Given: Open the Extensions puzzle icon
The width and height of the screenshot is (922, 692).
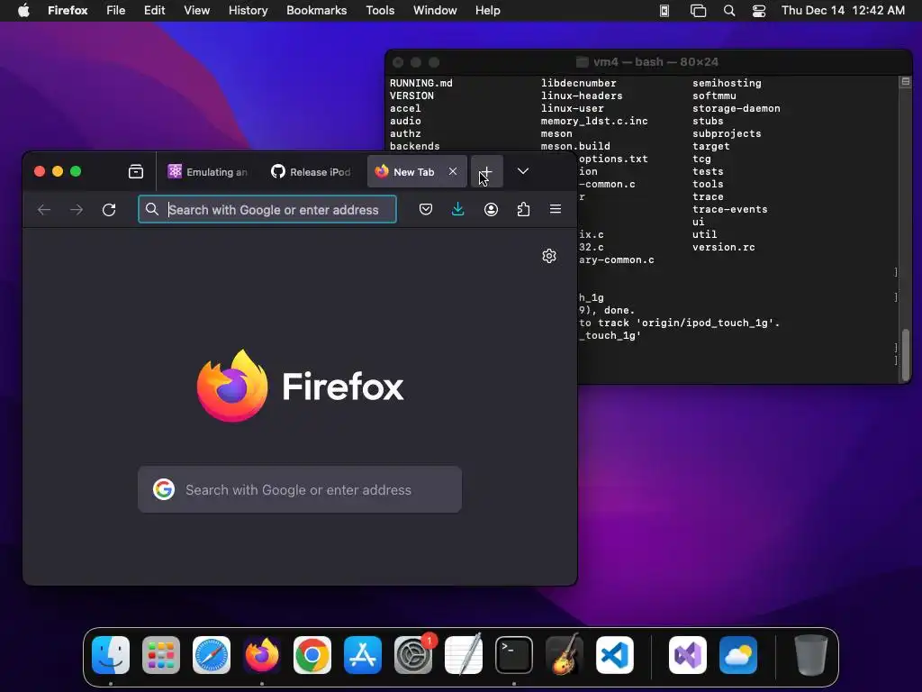Looking at the screenshot, I should point(523,209).
